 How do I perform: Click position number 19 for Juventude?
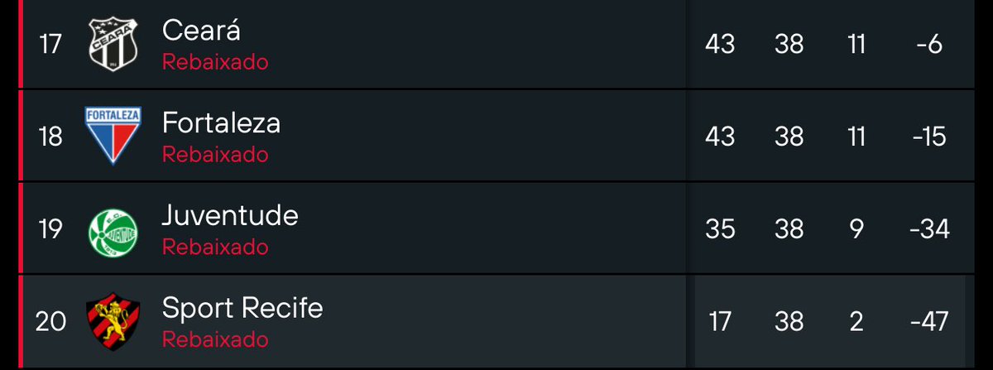coord(50,229)
